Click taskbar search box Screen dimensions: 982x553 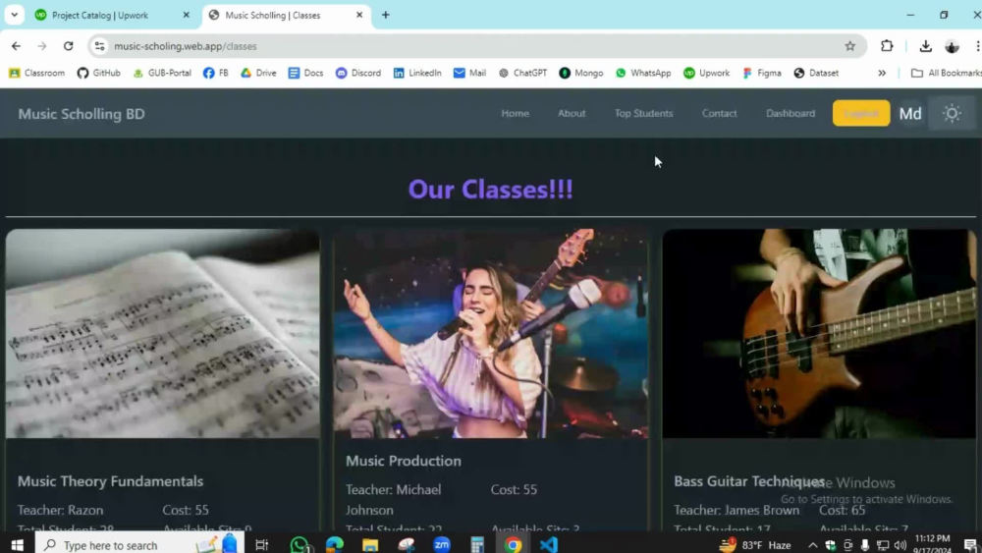[139, 545]
